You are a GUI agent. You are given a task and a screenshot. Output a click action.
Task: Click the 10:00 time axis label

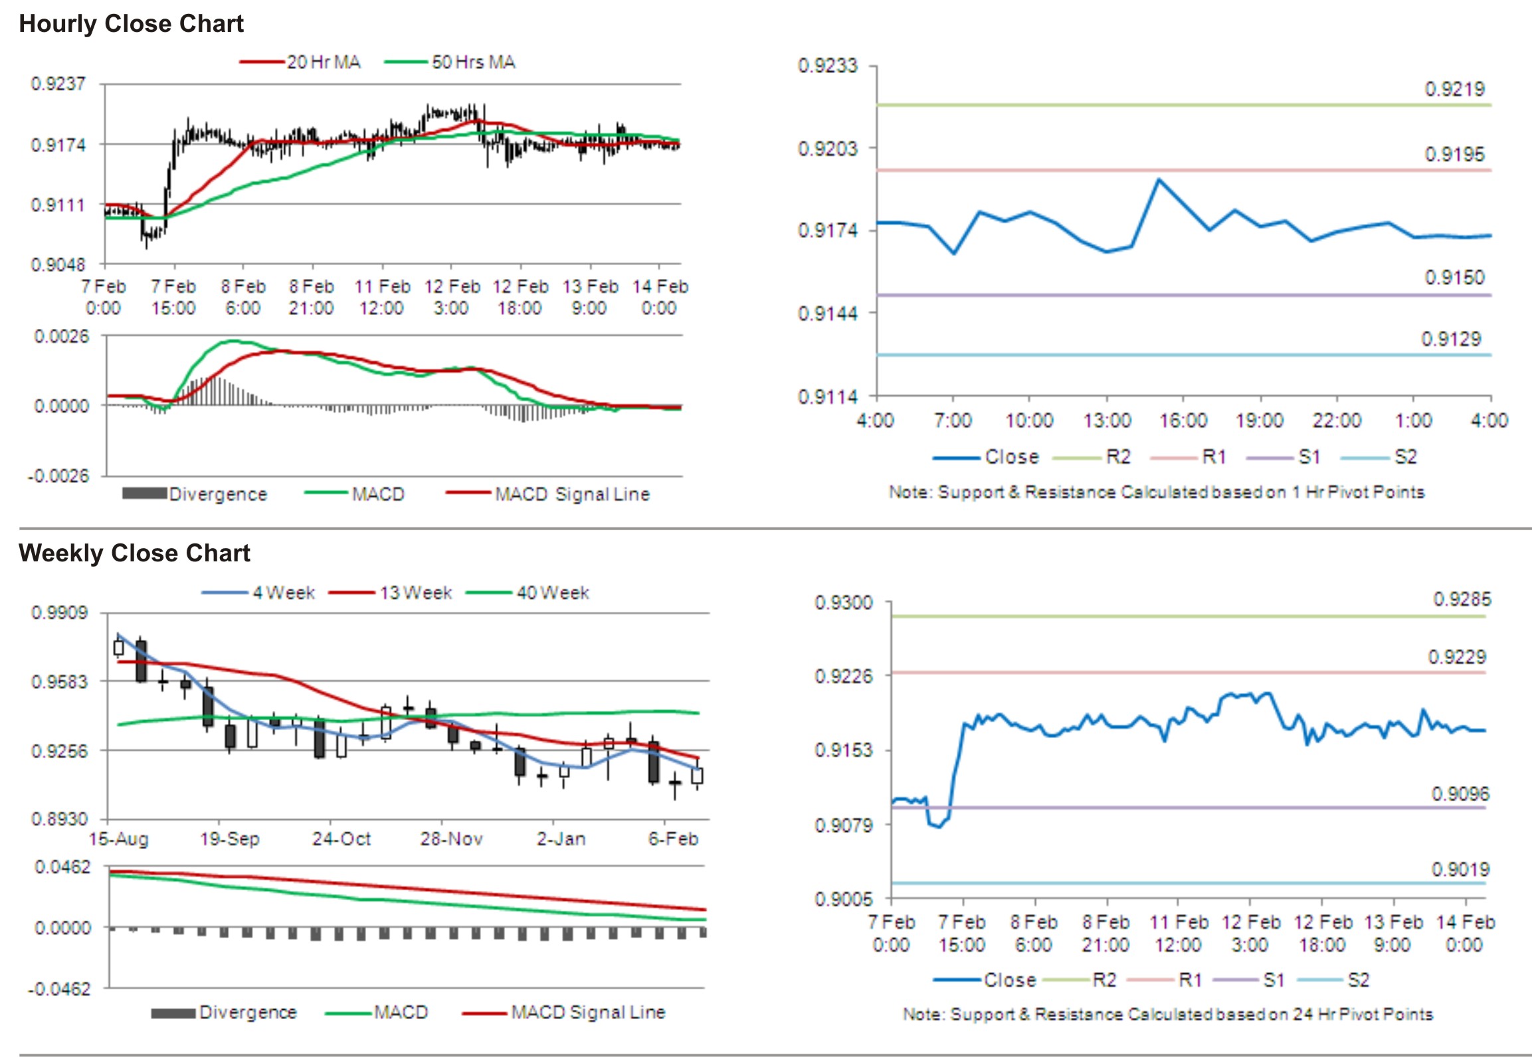coord(1029,421)
